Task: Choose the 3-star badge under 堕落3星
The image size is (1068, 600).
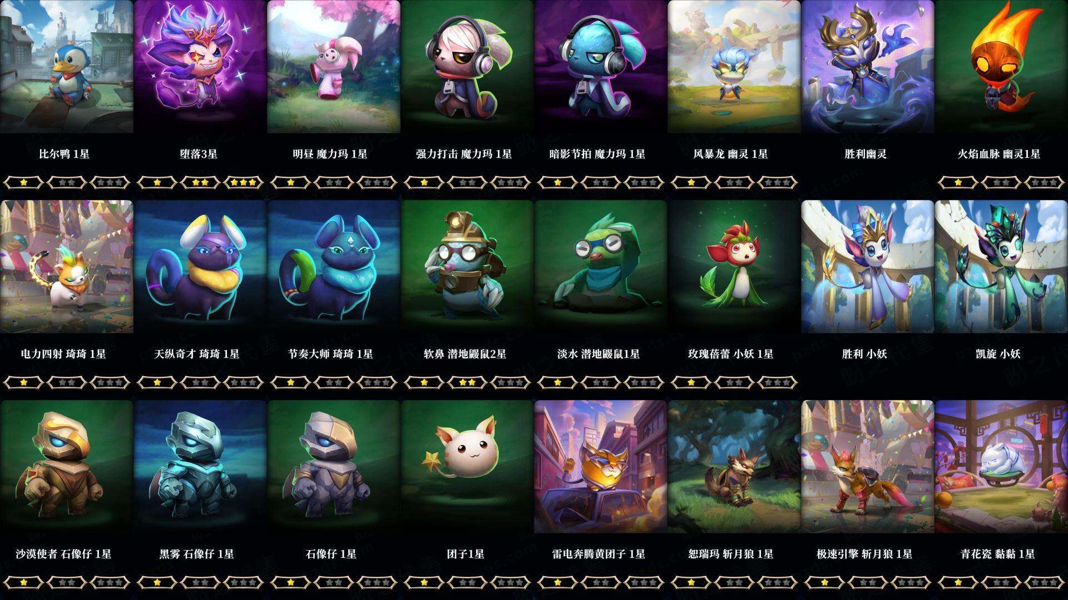Action: (x=244, y=182)
